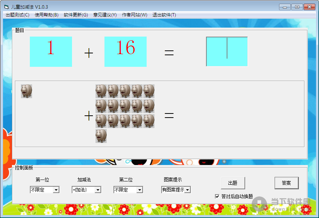Open the 加减法 operation dropdown
Viewport: 319px width, 218px height.
coord(98,190)
